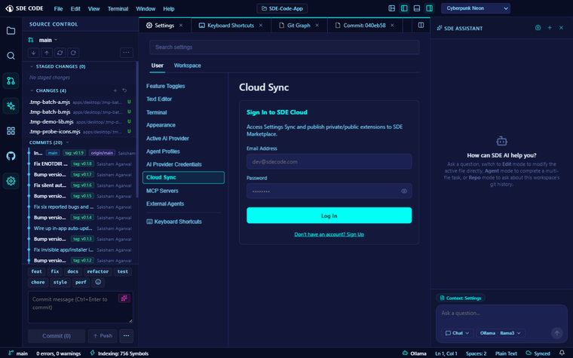This screenshot has height=358, width=573.
Task: Select the Source Control activity bar icon
Action: [11, 81]
